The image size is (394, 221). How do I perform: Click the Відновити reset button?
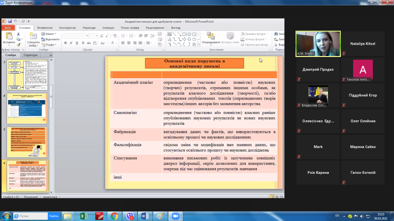point(50,39)
